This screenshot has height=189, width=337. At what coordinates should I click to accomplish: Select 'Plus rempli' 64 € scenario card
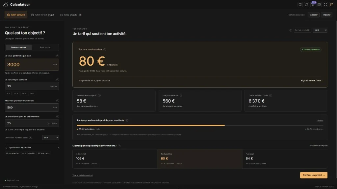285,159
